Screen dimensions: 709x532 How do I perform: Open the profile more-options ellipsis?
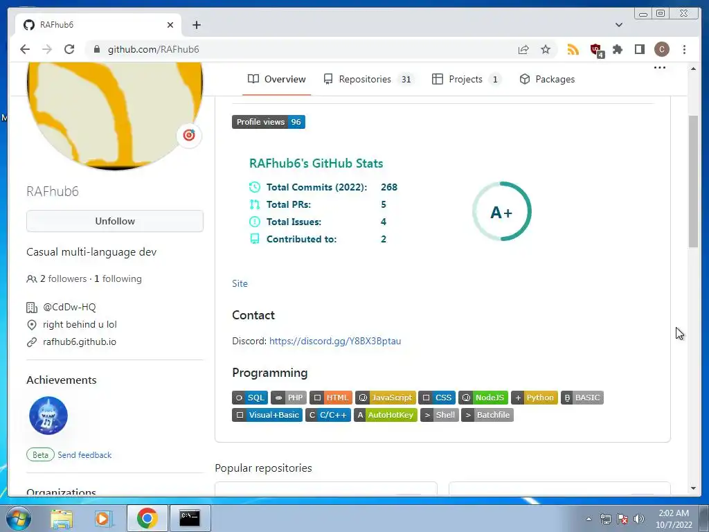click(x=660, y=68)
